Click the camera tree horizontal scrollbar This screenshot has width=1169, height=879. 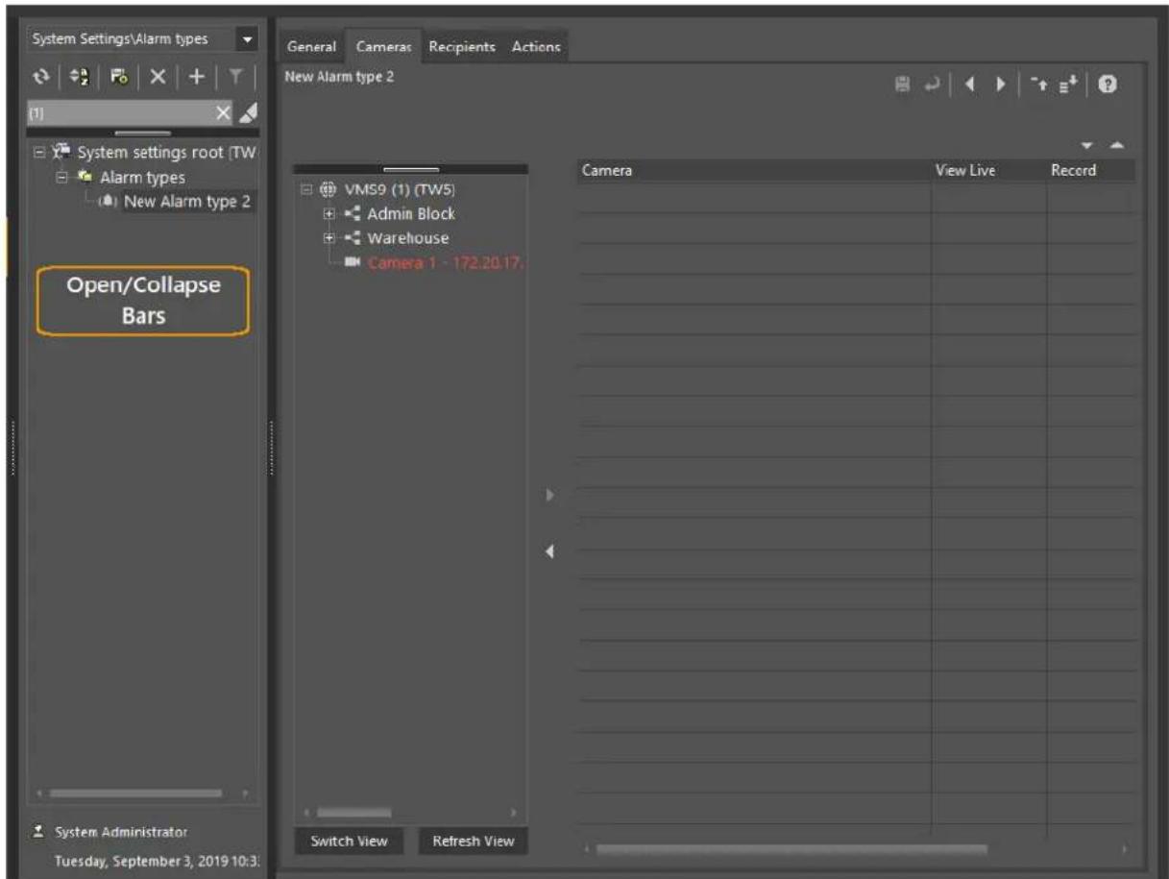(355, 813)
